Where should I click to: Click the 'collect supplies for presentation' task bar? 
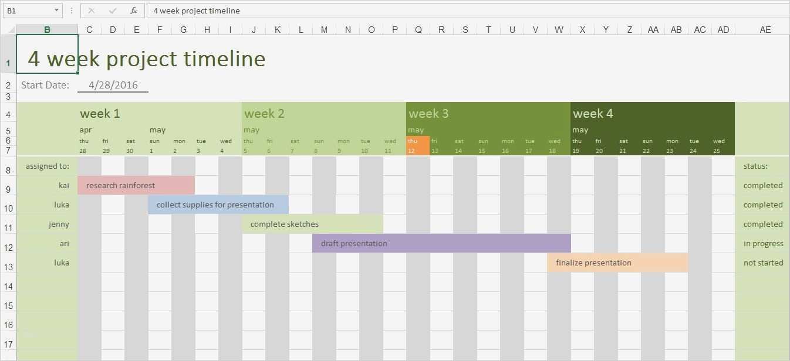pyautogui.click(x=218, y=205)
